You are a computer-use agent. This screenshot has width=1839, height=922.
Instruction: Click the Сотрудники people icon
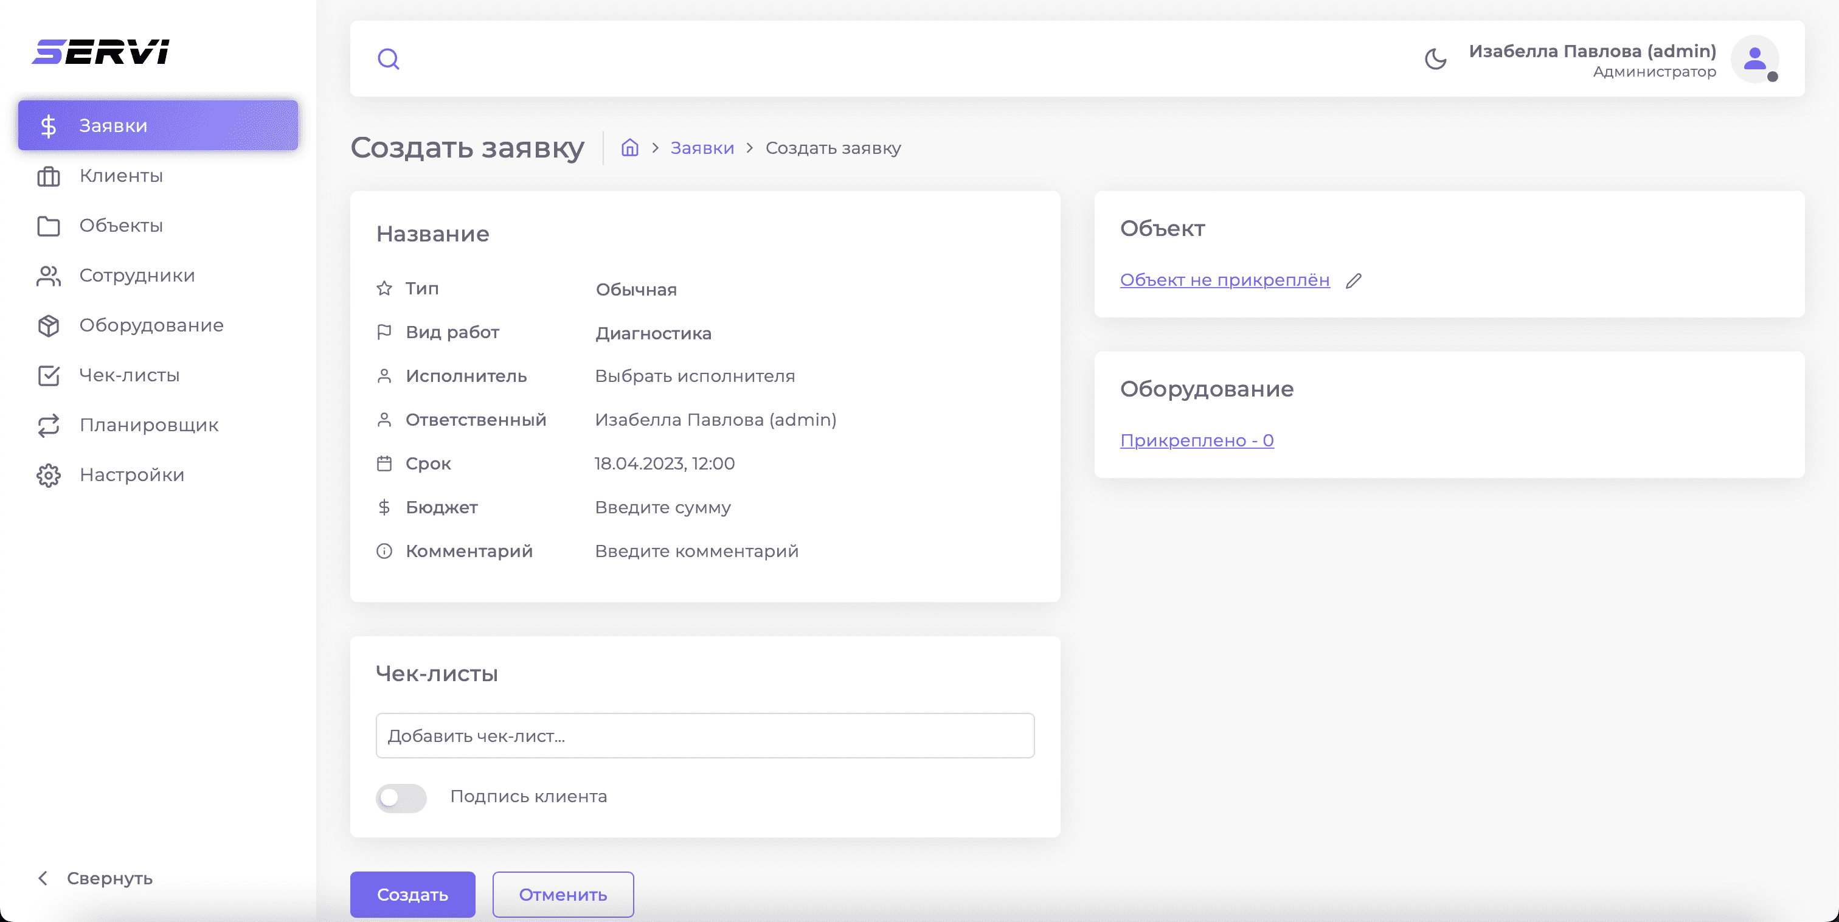tap(49, 276)
